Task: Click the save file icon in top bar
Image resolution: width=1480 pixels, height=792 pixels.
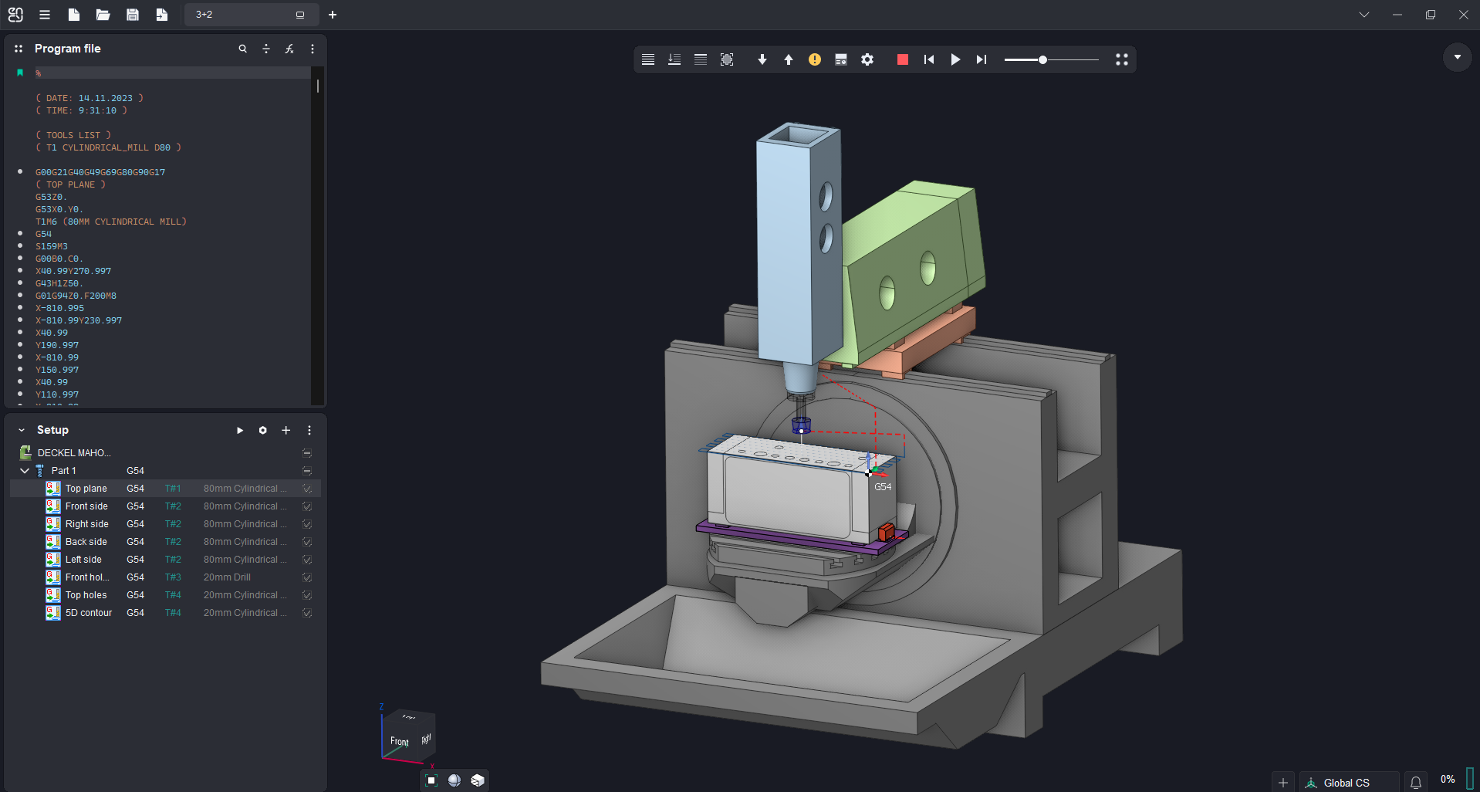Action: pos(133,15)
